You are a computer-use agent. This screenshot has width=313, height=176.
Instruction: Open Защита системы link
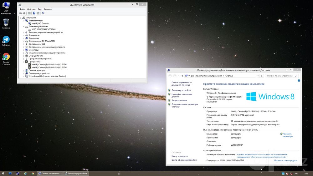click(x=179, y=100)
